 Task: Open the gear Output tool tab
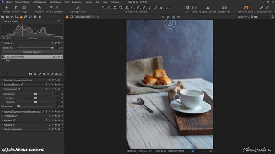click(x=40, y=17)
